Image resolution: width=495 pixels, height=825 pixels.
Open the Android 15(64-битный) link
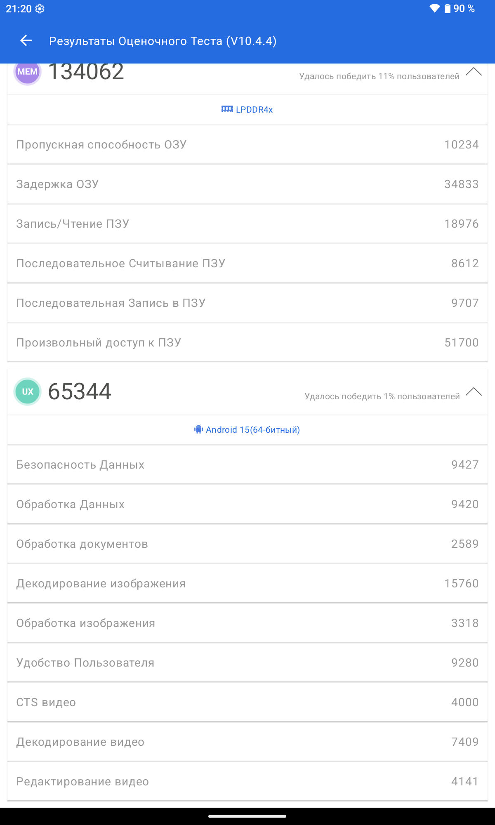click(x=252, y=430)
